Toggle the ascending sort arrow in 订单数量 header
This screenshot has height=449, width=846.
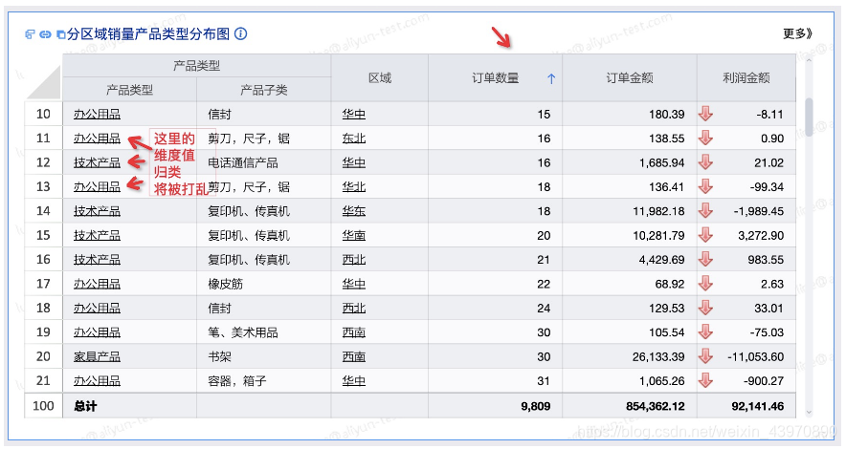pyautogui.click(x=551, y=78)
